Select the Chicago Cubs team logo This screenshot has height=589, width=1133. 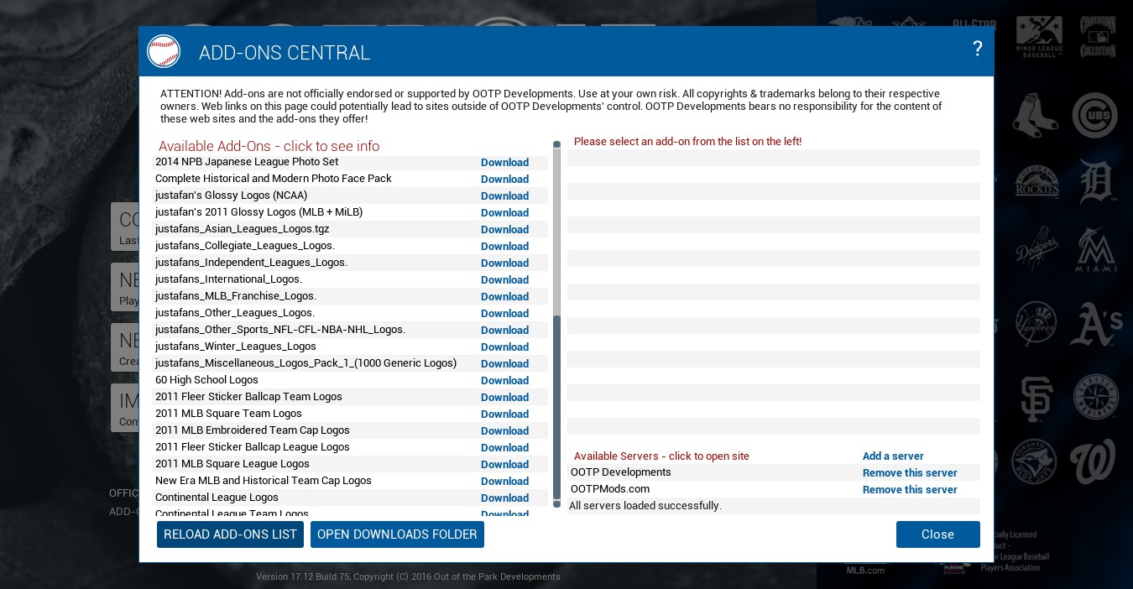coord(1094,116)
